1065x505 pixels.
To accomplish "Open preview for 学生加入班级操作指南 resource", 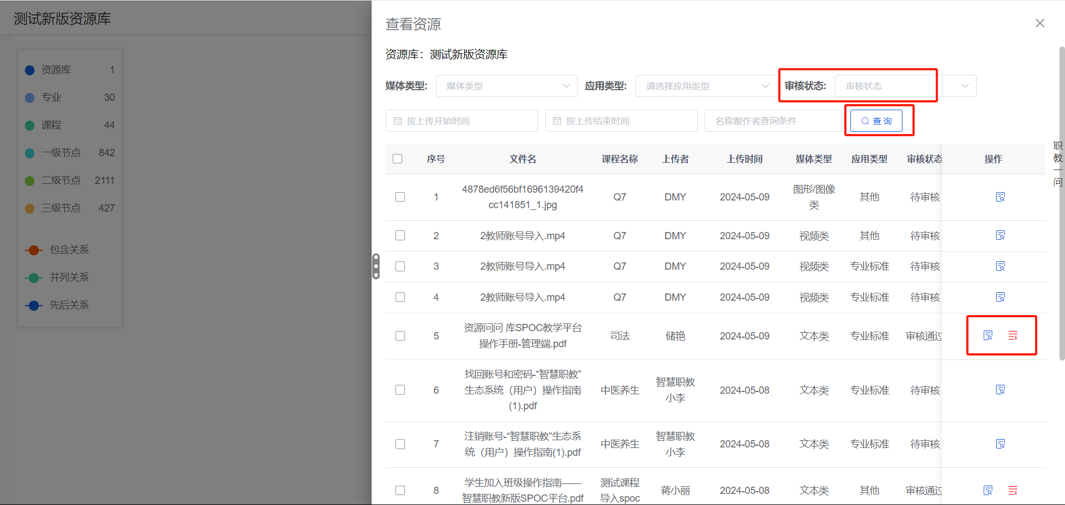I will pyautogui.click(x=988, y=490).
